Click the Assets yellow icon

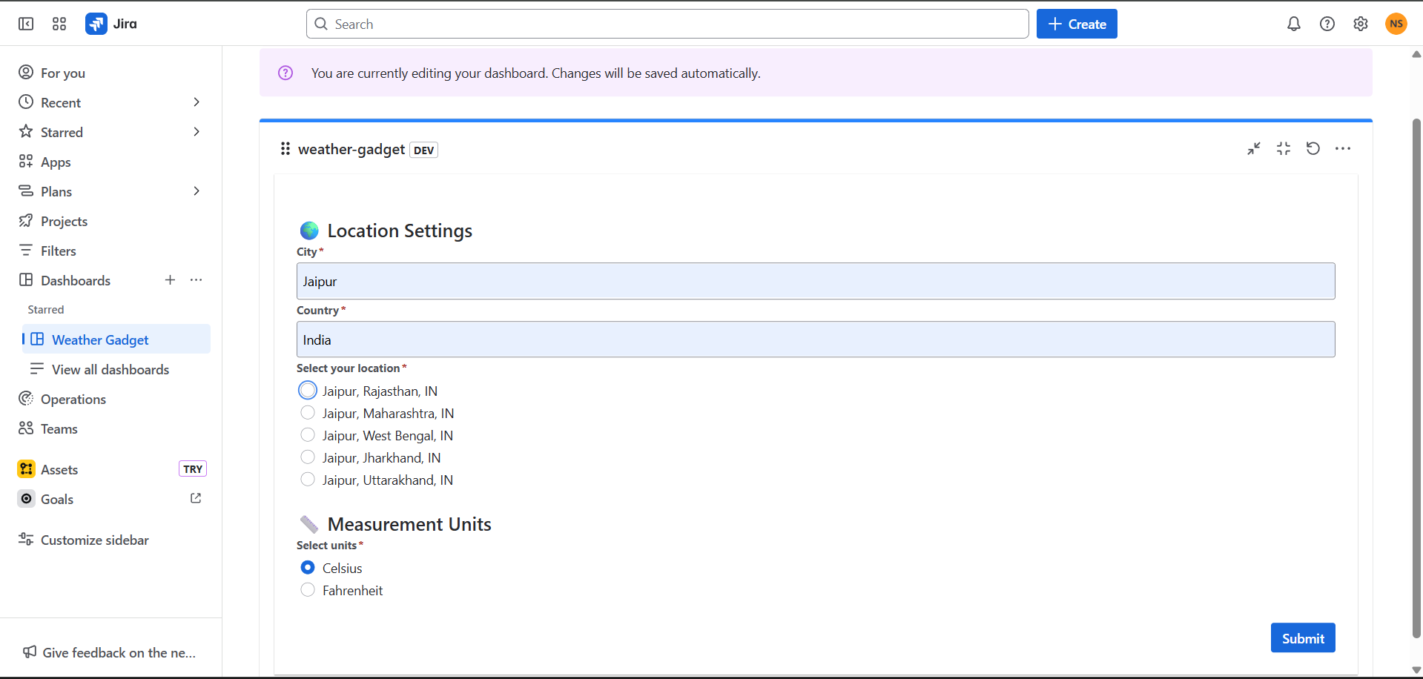[x=27, y=468]
